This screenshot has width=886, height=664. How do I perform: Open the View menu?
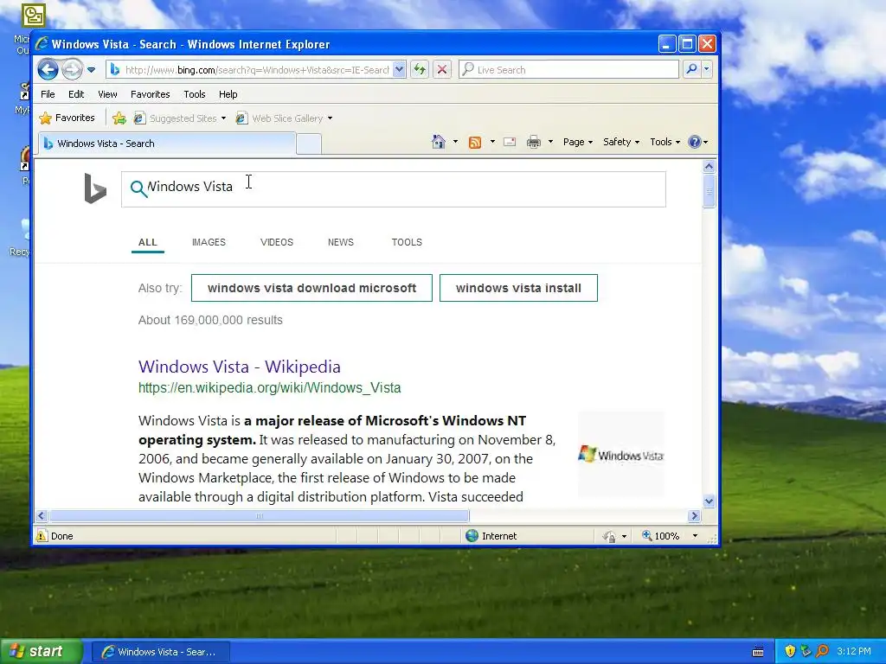107,94
